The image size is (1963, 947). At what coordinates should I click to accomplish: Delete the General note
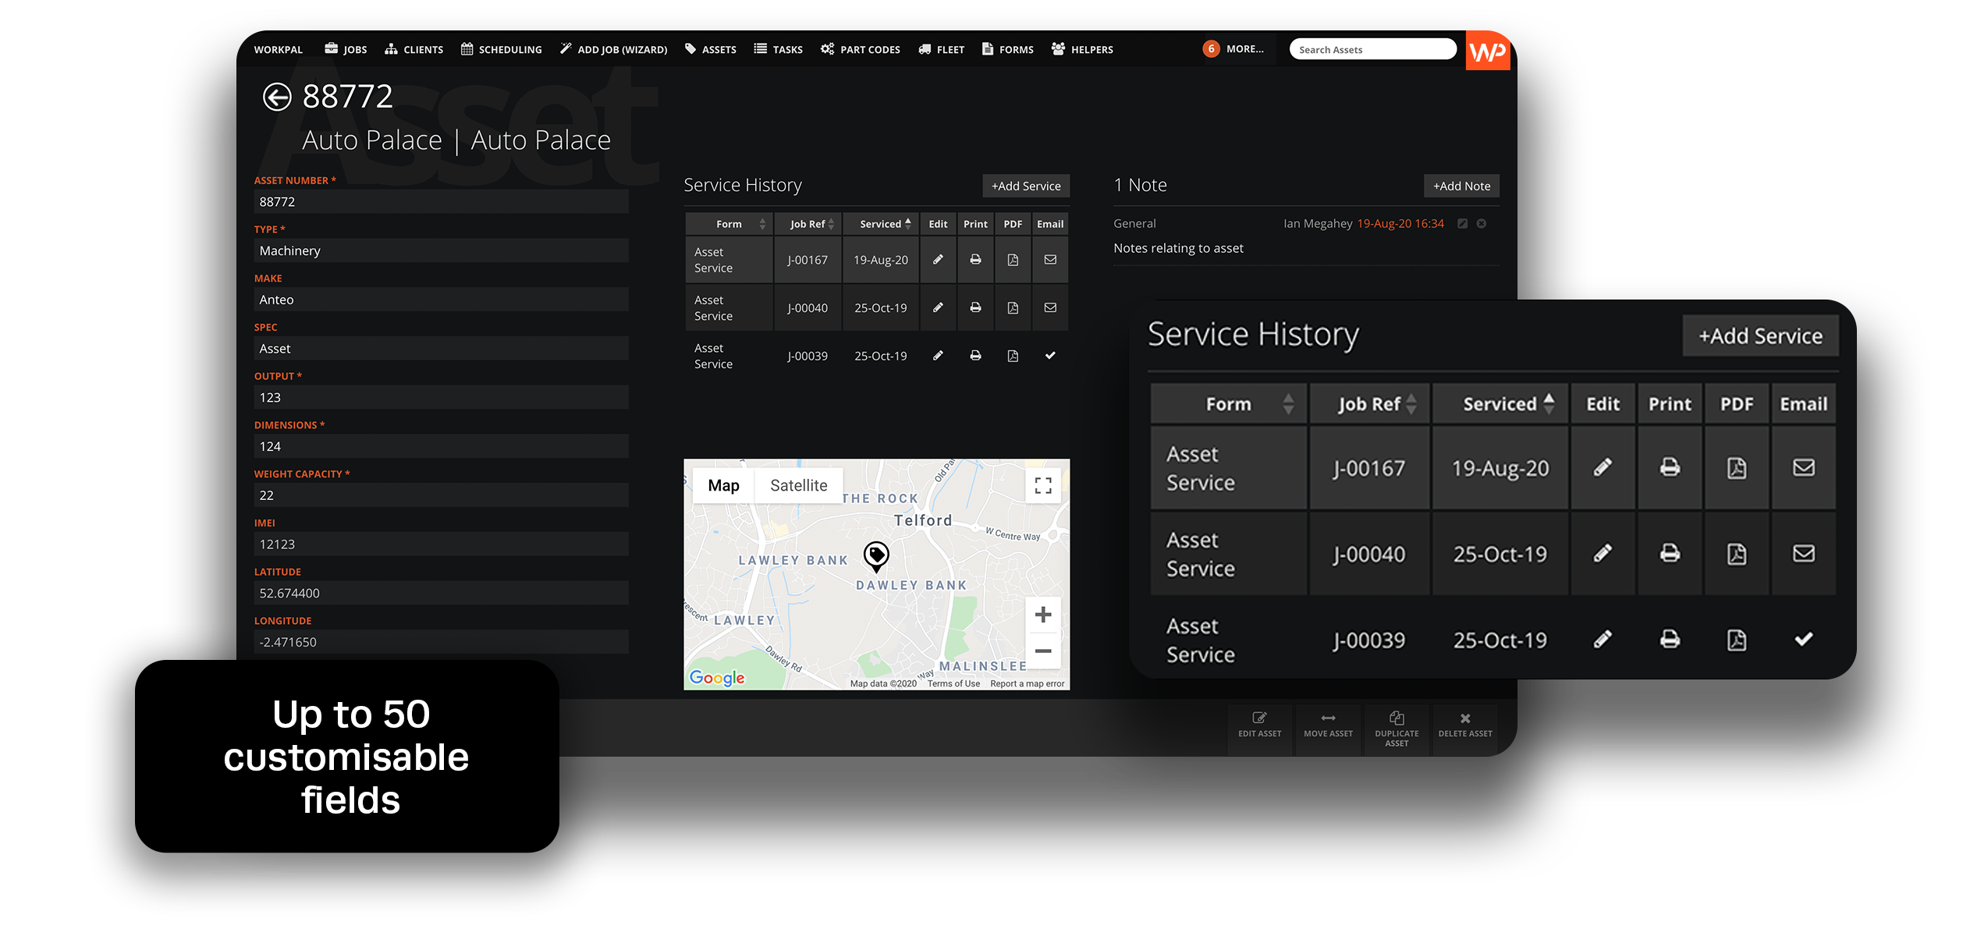(1482, 224)
